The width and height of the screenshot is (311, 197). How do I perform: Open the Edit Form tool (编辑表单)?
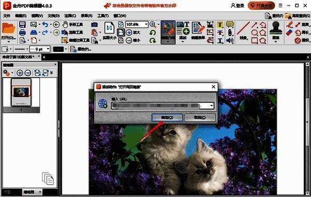tap(198, 31)
